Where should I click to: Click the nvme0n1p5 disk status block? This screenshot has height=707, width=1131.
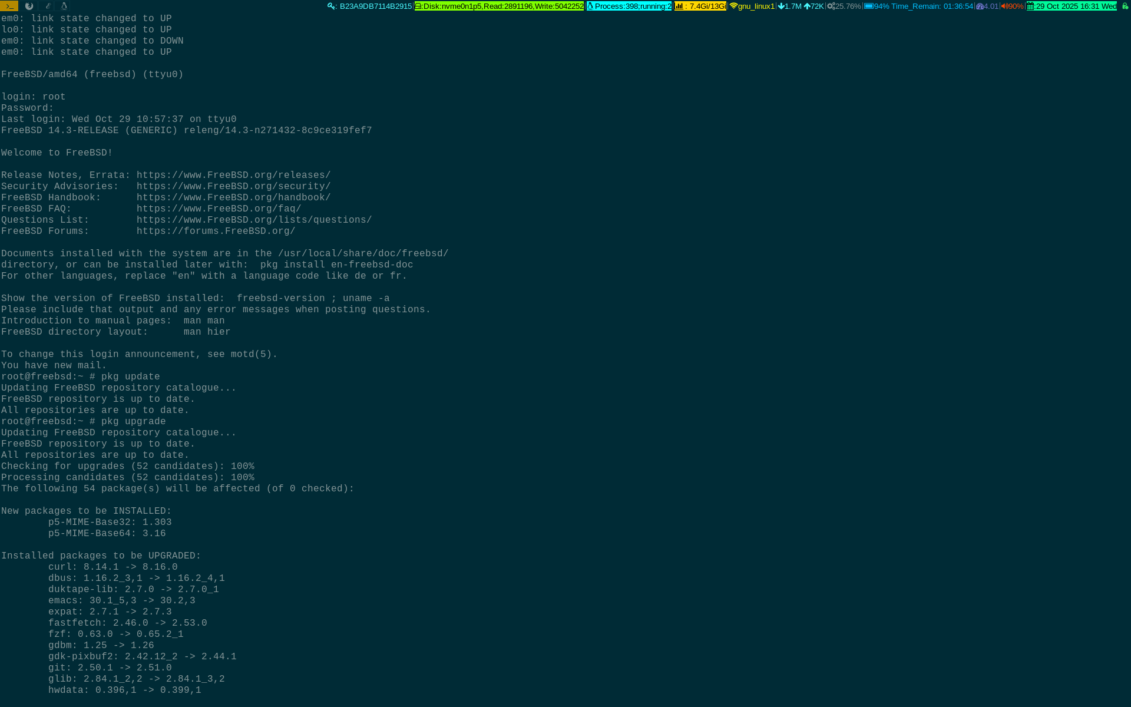[499, 6]
